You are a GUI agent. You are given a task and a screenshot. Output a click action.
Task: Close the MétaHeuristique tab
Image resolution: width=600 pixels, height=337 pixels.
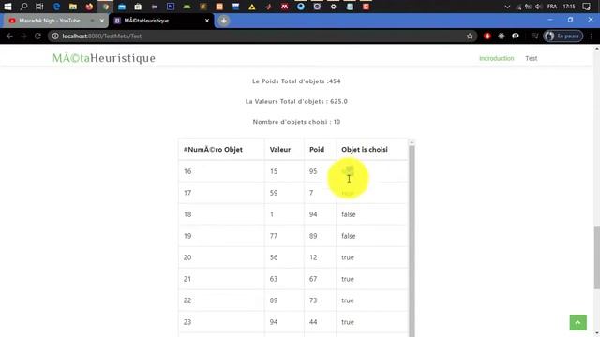(207, 21)
